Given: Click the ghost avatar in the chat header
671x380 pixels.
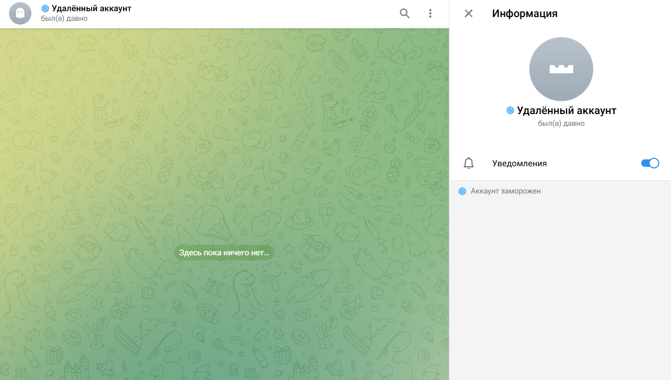Looking at the screenshot, I should [20, 14].
